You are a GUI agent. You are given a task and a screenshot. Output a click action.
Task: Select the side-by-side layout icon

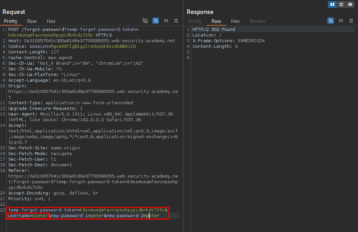[332, 4]
